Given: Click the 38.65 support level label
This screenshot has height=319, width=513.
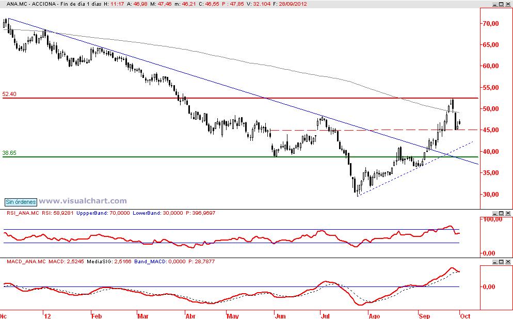Looking at the screenshot, I should point(9,153).
